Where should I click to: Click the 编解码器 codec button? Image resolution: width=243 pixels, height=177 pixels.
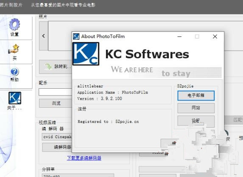(x=57, y=147)
